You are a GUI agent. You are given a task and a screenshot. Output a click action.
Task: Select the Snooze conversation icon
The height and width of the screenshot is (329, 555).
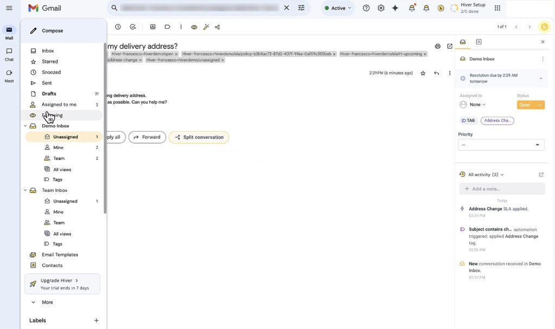[118, 27]
